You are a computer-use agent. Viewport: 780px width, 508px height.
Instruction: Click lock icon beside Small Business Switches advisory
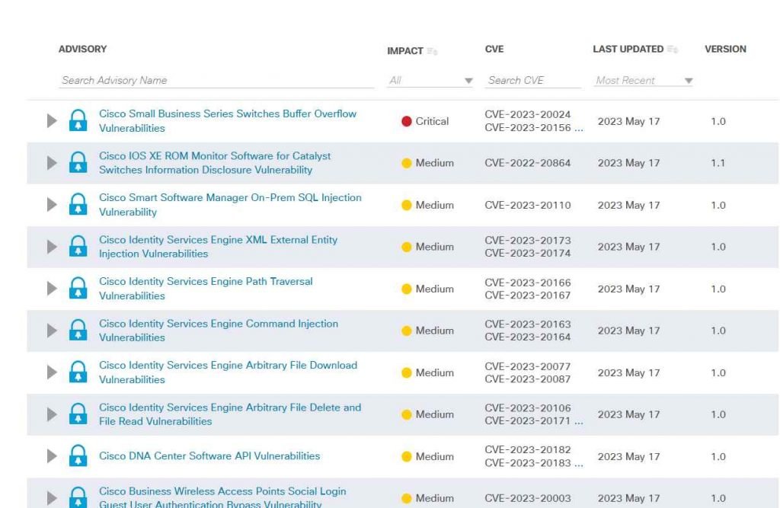(x=78, y=121)
